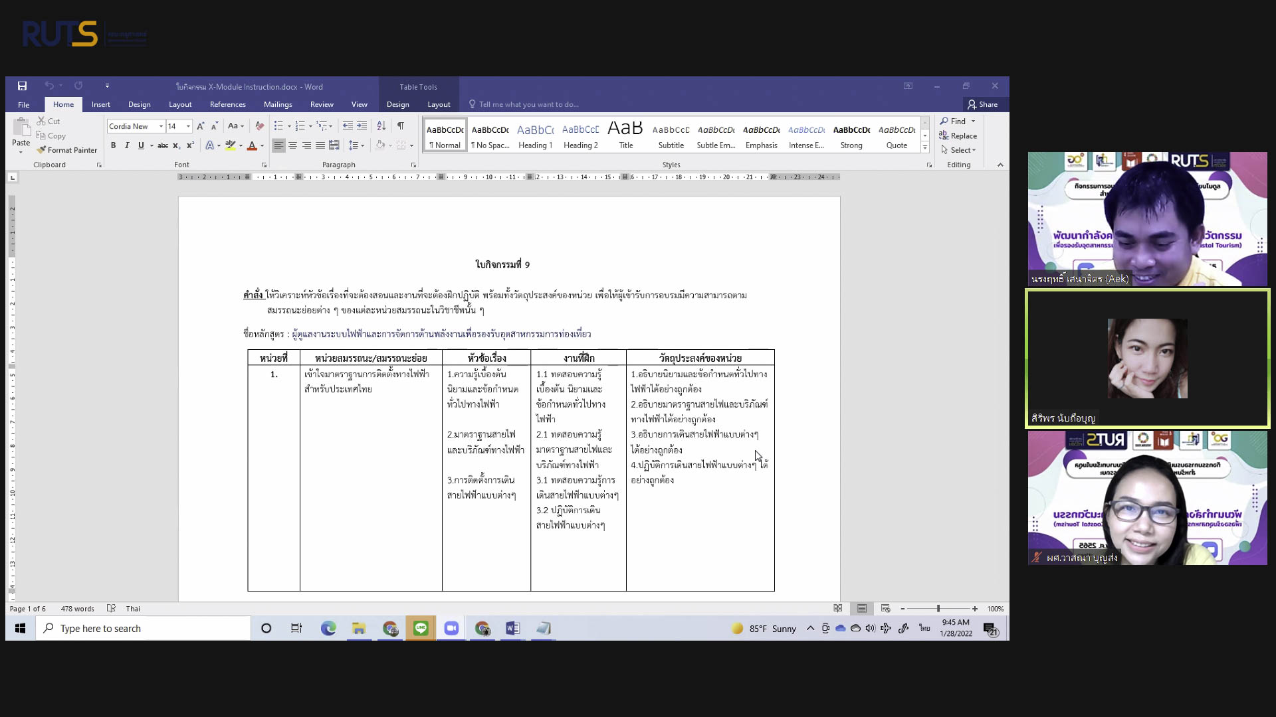Open LINE app in taskbar
The width and height of the screenshot is (1276, 717).
coord(421,628)
